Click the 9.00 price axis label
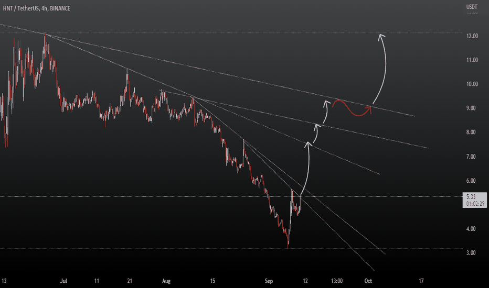This screenshot has height=288, width=489. (471, 108)
